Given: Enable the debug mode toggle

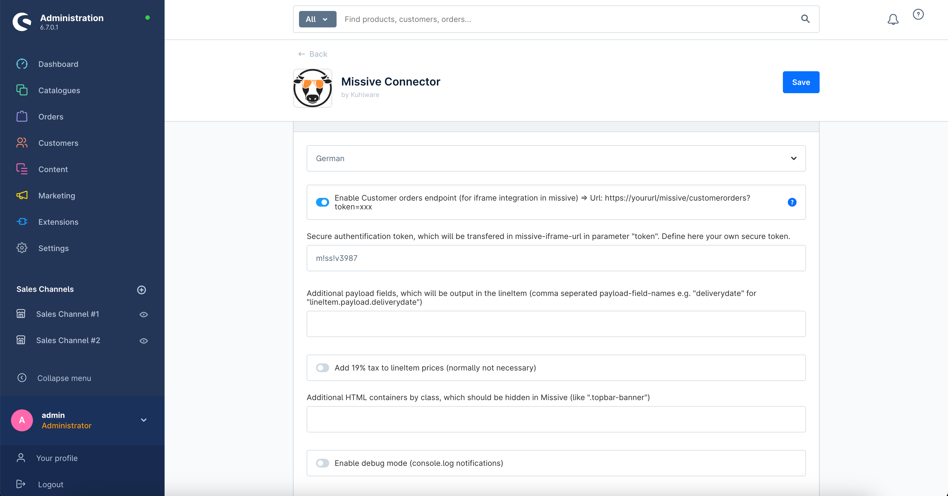Looking at the screenshot, I should click(x=322, y=463).
